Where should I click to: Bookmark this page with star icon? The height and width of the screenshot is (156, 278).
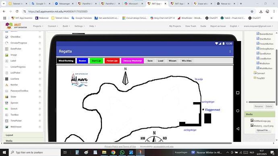pos(252,12)
